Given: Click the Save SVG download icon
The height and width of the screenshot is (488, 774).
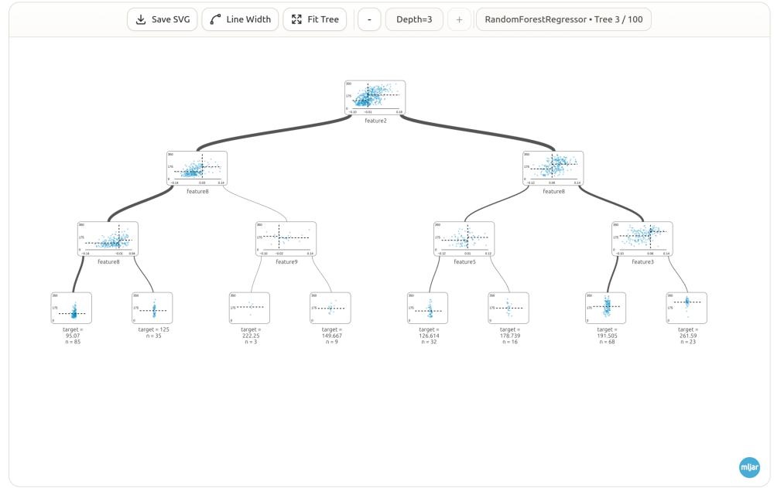Looking at the screenshot, I should point(141,19).
